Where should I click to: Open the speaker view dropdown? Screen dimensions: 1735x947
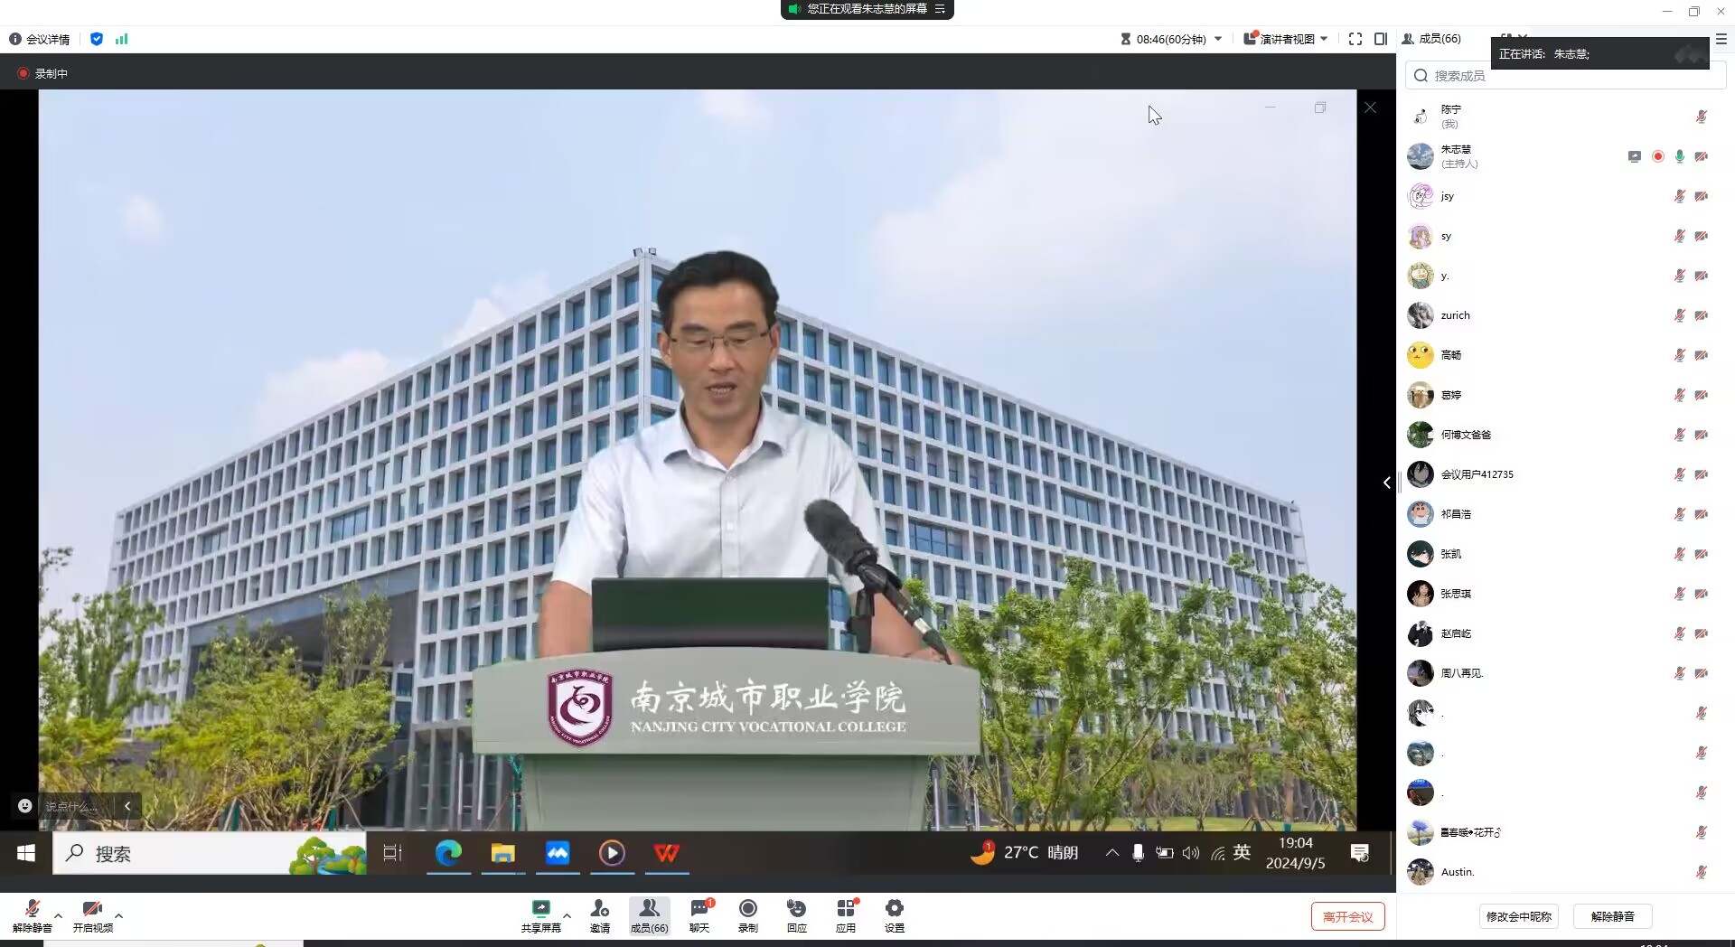pos(1286,39)
